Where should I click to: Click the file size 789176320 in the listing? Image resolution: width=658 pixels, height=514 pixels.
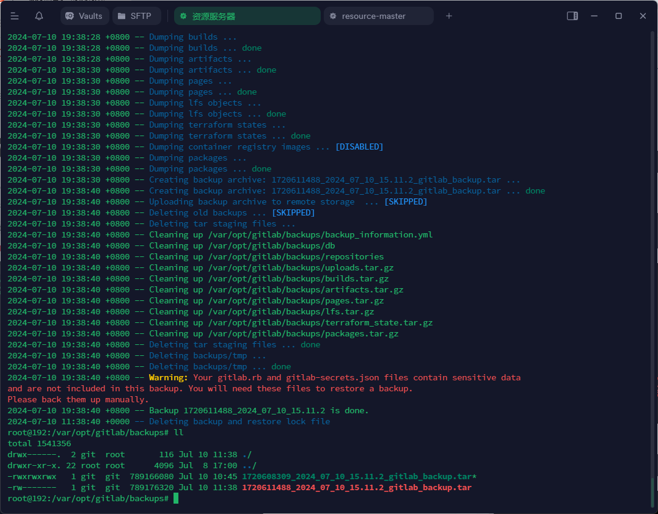(x=152, y=487)
